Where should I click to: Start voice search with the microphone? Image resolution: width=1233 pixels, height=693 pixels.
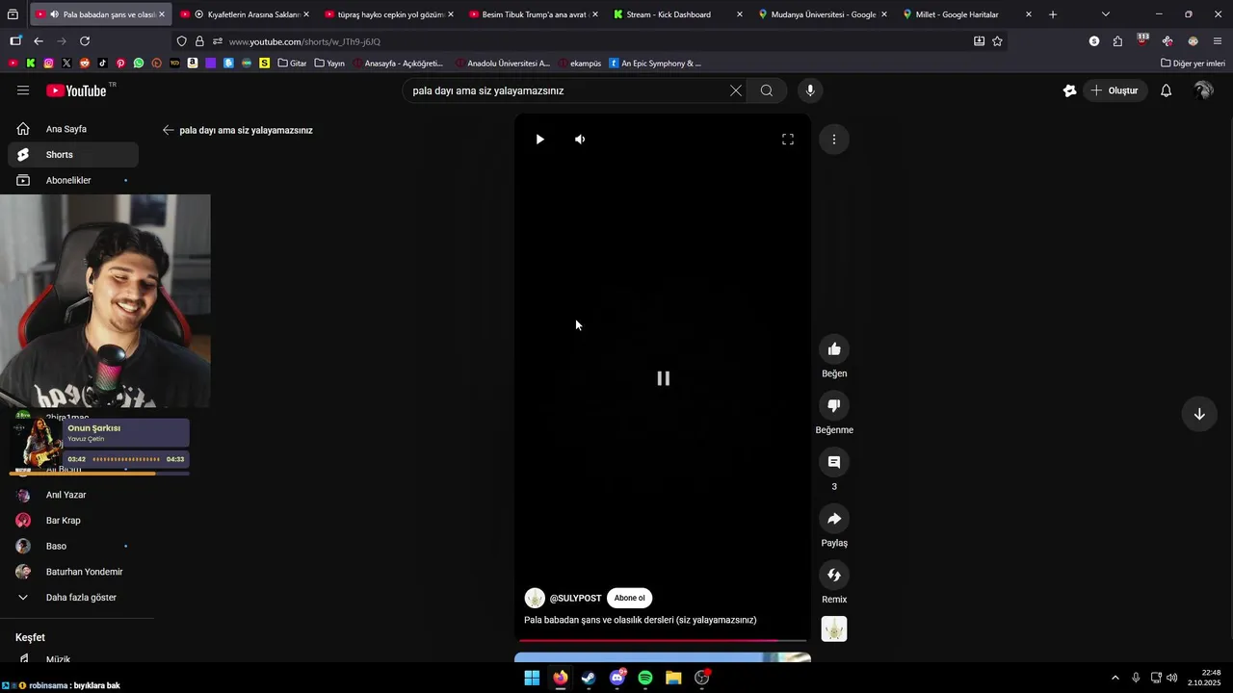[x=810, y=90]
